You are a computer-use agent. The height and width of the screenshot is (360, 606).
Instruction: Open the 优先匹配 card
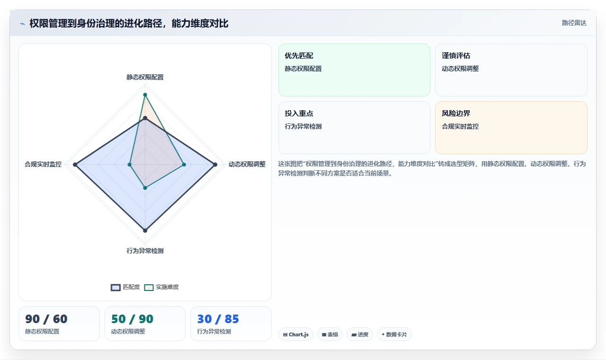tap(354, 70)
